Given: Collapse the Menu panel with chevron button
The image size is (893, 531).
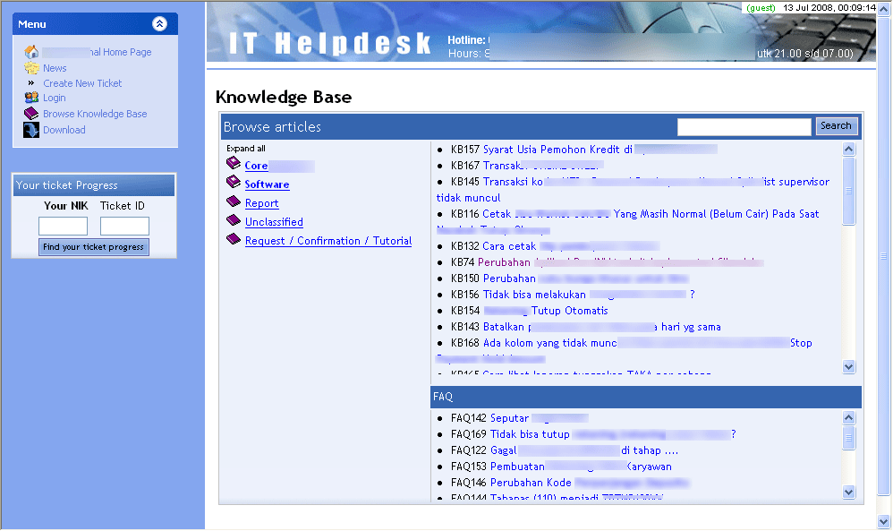Looking at the screenshot, I should click(x=159, y=24).
